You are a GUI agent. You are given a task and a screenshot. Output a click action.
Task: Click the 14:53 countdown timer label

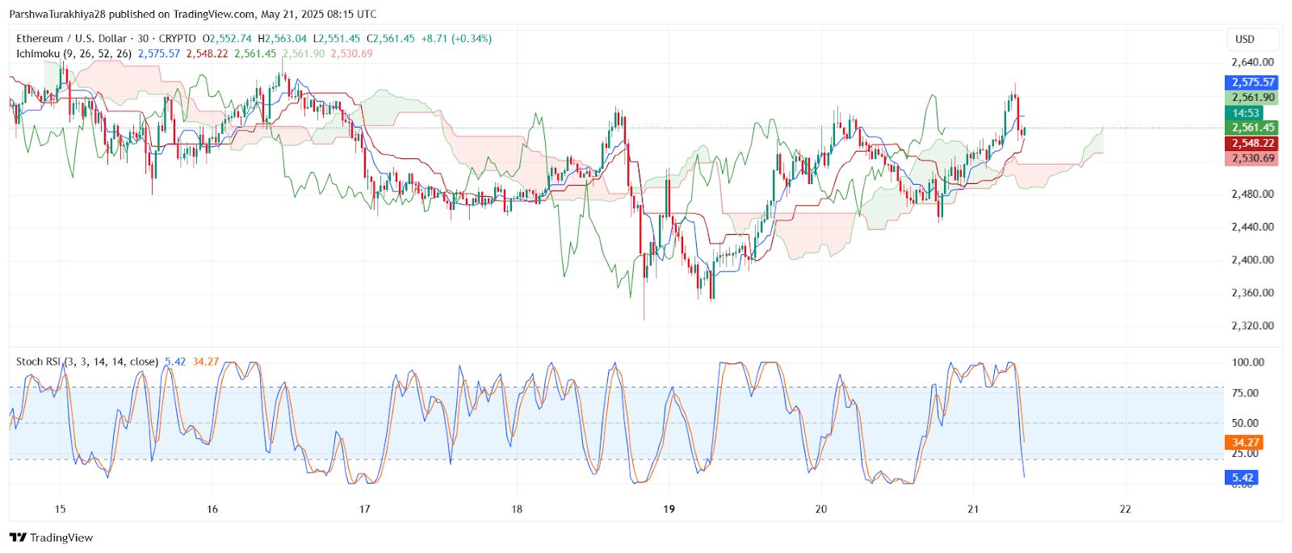(x=1246, y=113)
